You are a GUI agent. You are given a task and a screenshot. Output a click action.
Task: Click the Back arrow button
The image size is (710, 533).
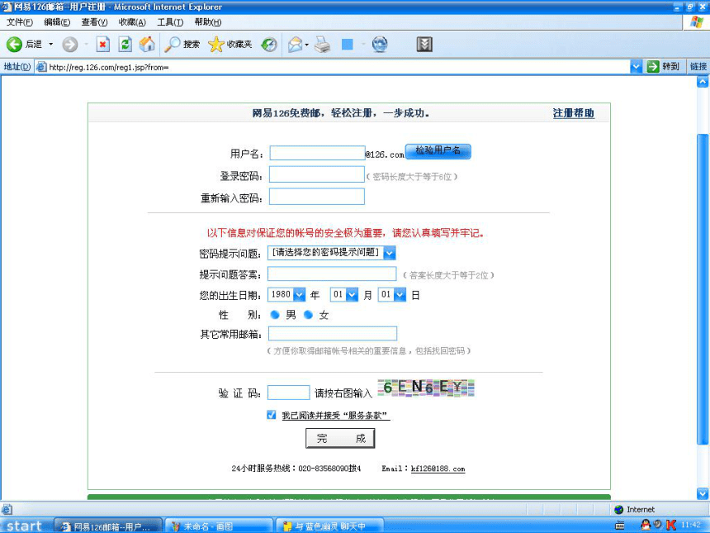15,44
